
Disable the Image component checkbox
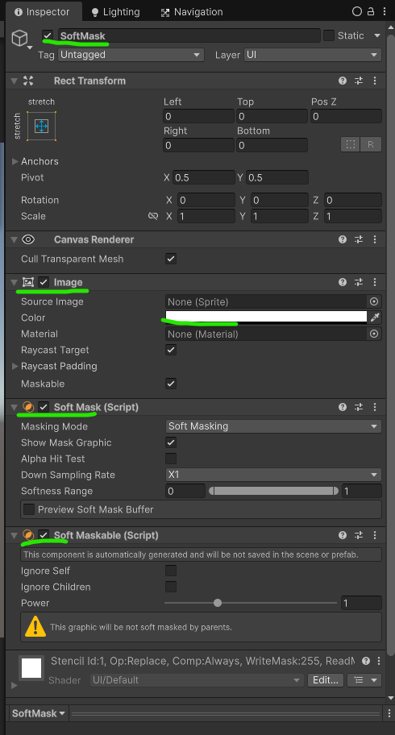(x=44, y=282)
